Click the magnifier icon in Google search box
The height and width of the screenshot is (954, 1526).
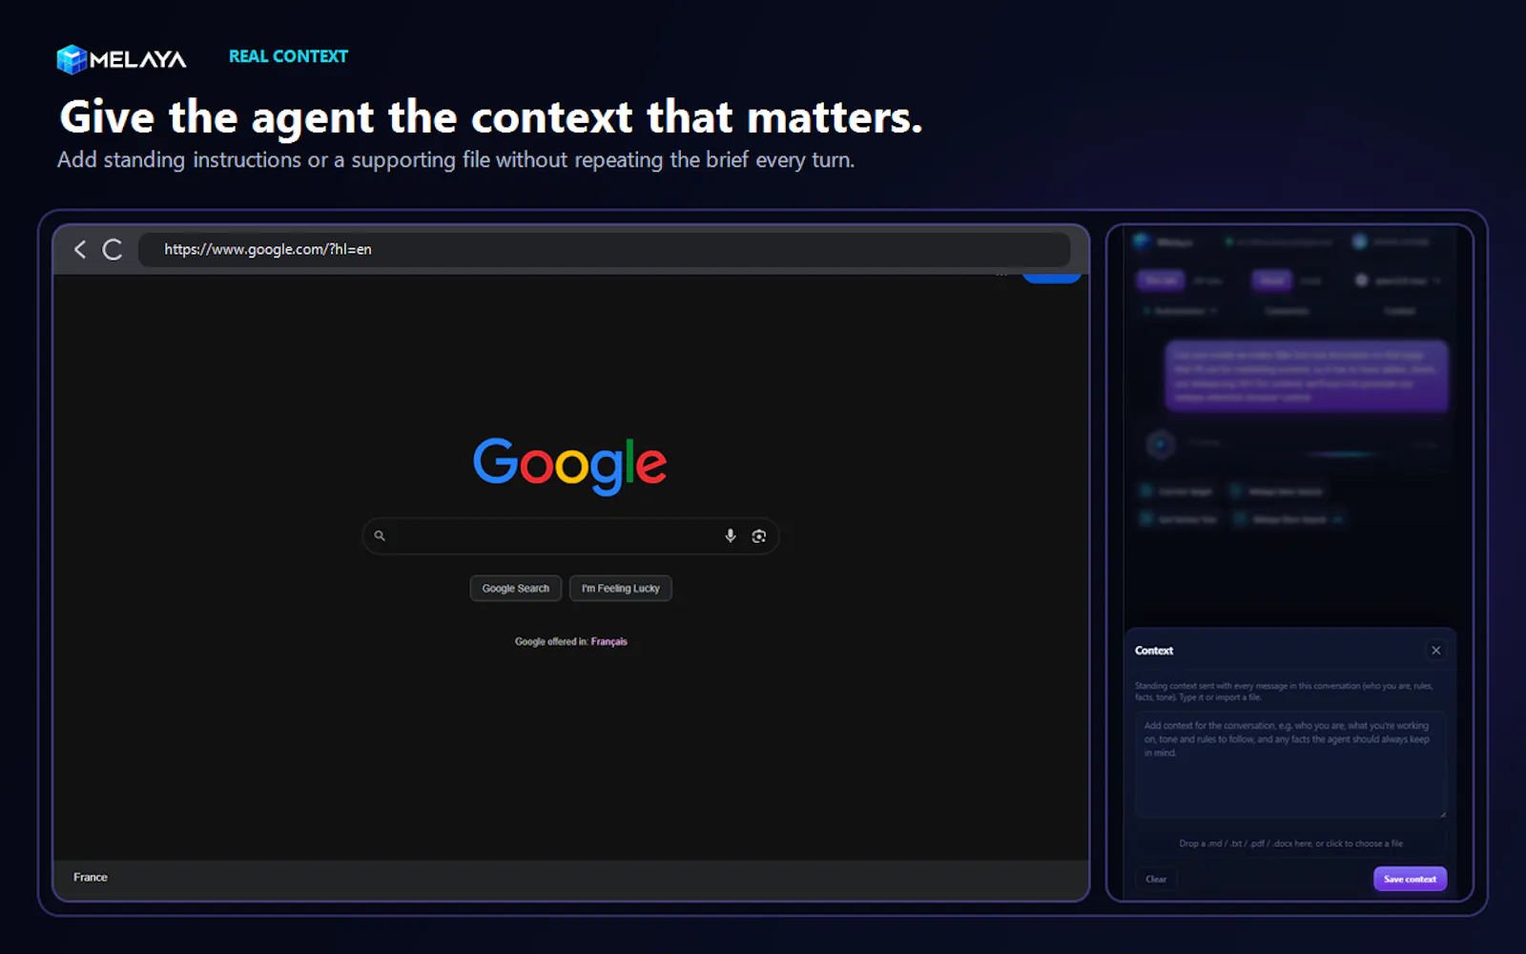pos(380,536)
